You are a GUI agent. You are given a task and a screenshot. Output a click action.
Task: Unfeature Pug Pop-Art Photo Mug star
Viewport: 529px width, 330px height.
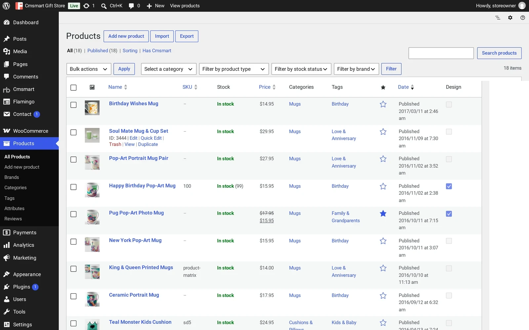[x=383, y=214]
